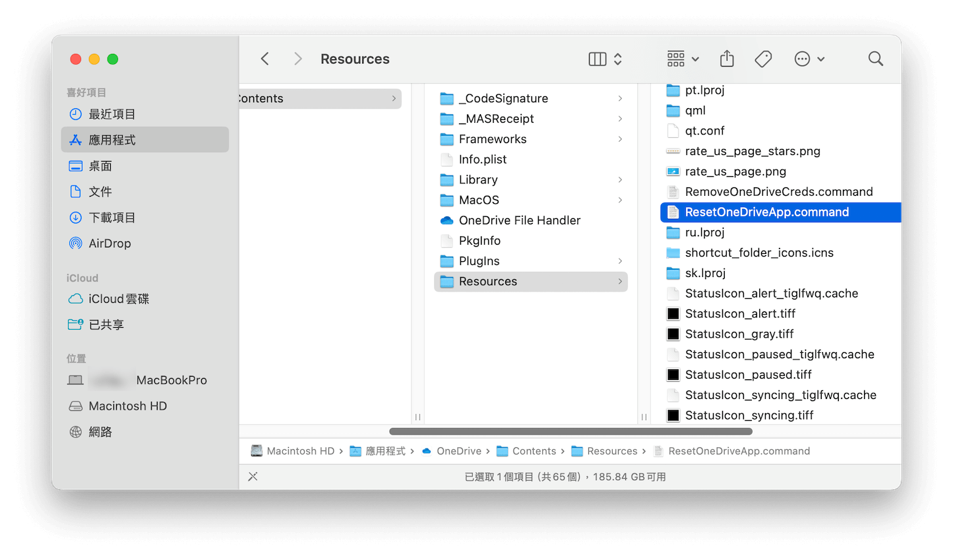Click the Share toolbar icon

[727, 59]
